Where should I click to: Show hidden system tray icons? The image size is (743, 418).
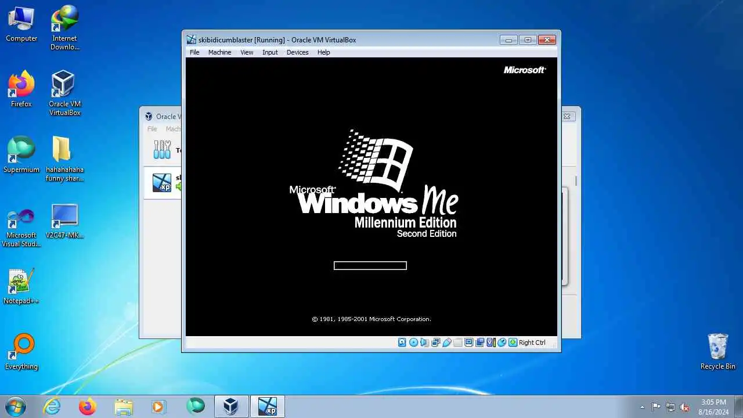coord(642,407)
